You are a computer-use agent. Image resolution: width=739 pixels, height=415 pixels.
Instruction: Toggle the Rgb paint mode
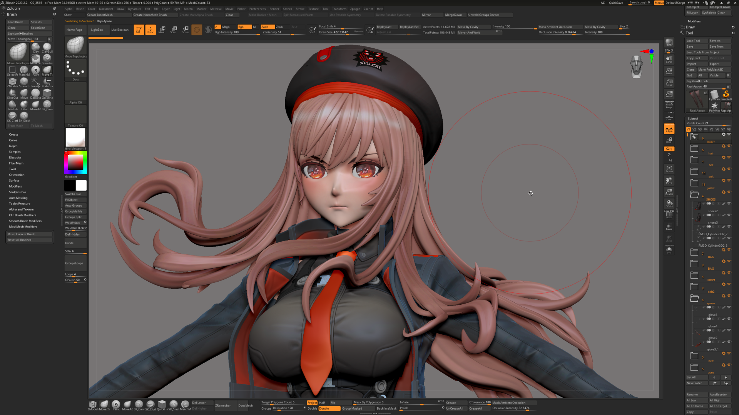244,27
